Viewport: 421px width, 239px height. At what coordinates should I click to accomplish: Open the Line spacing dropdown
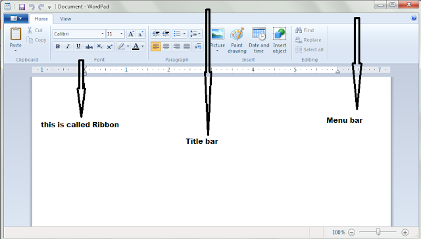195,33
